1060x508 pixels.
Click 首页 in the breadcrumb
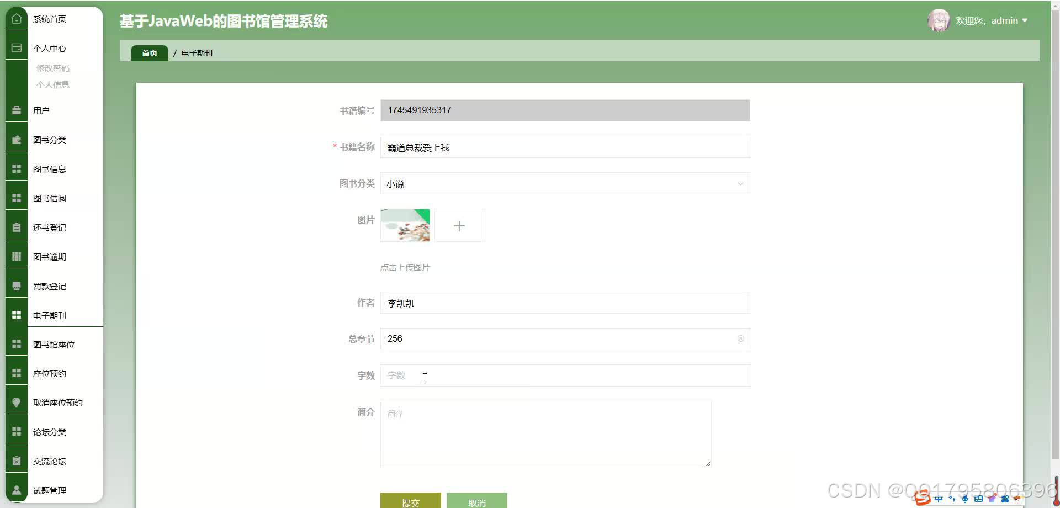[x=149, y=52]
